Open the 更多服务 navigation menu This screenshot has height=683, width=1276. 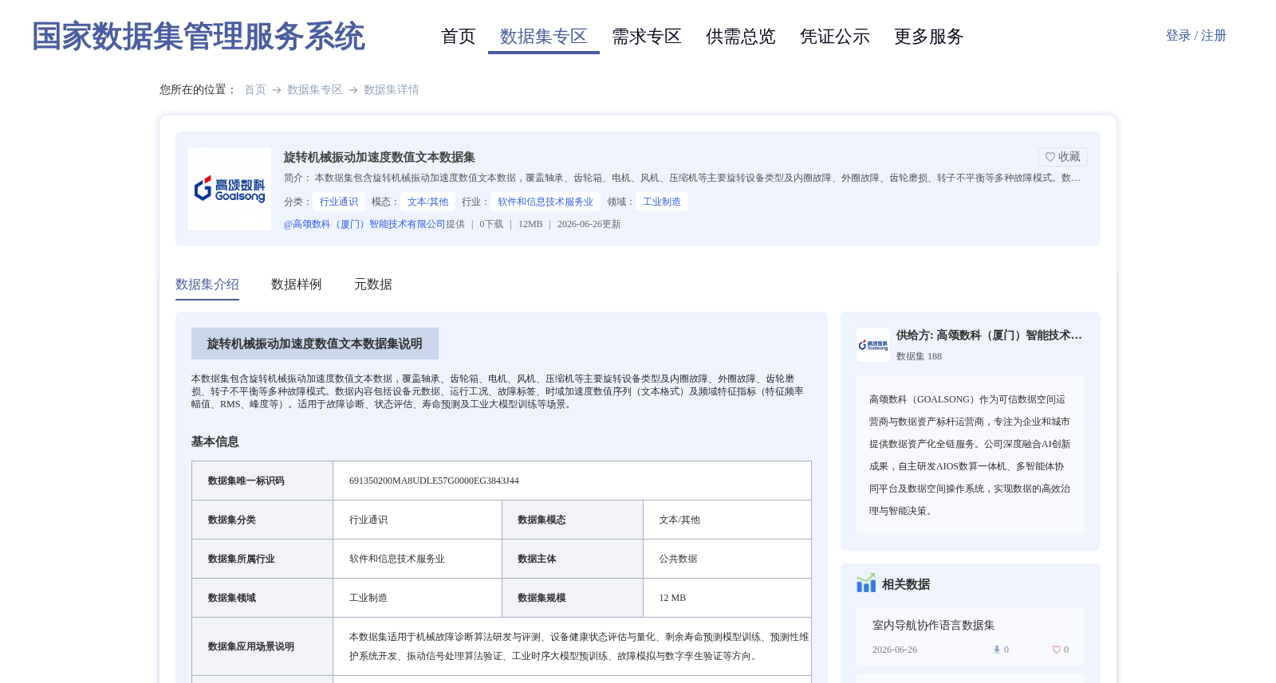coord(929,37)
